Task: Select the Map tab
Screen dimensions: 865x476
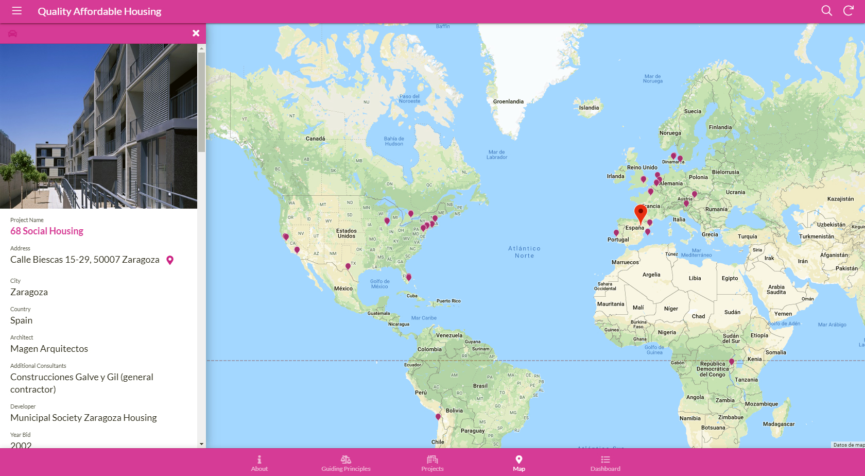Action: pyautogui.click(x=519, y=463)
